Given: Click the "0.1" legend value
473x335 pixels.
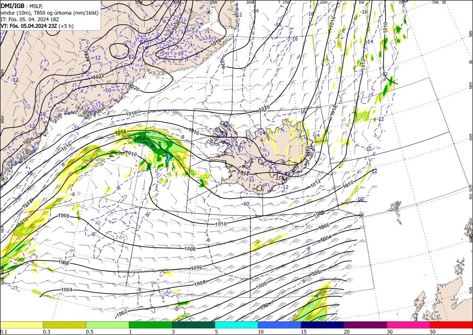Looking at the screenshot, I should pyautogui.click(x=3, y=332).
